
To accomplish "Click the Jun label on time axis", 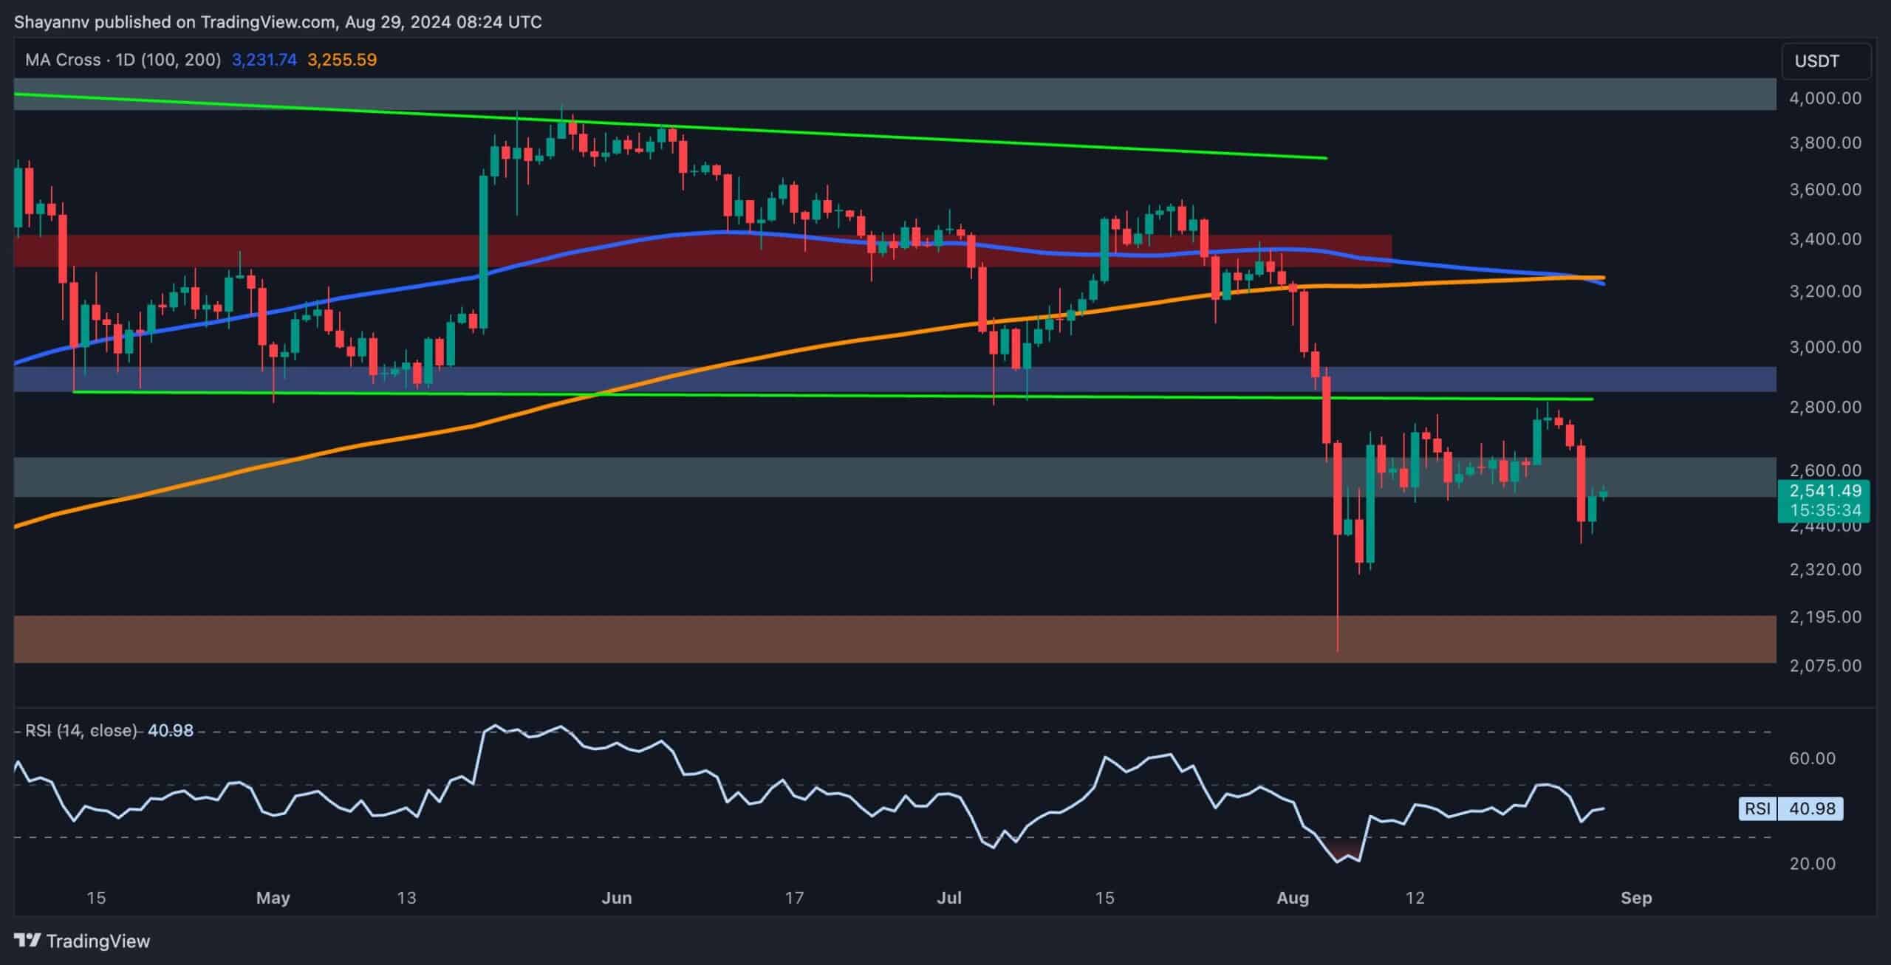I will click(x=616, y=898).
